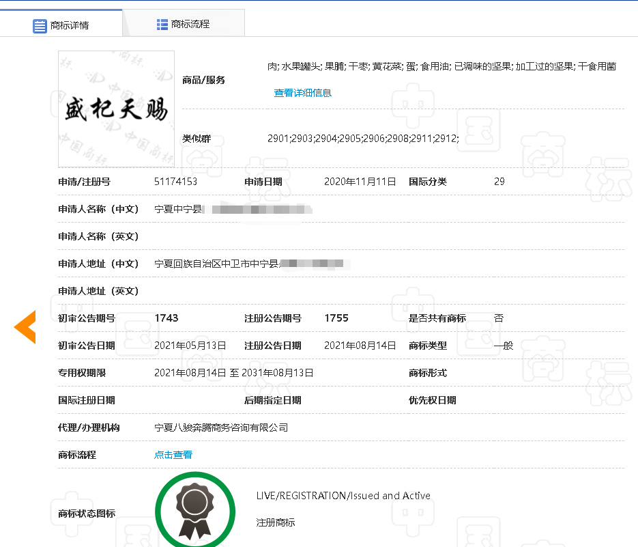The image size is (638, 547).
Task: Select the similar group codes 2901;2903;2904
Action: point(363,139)
